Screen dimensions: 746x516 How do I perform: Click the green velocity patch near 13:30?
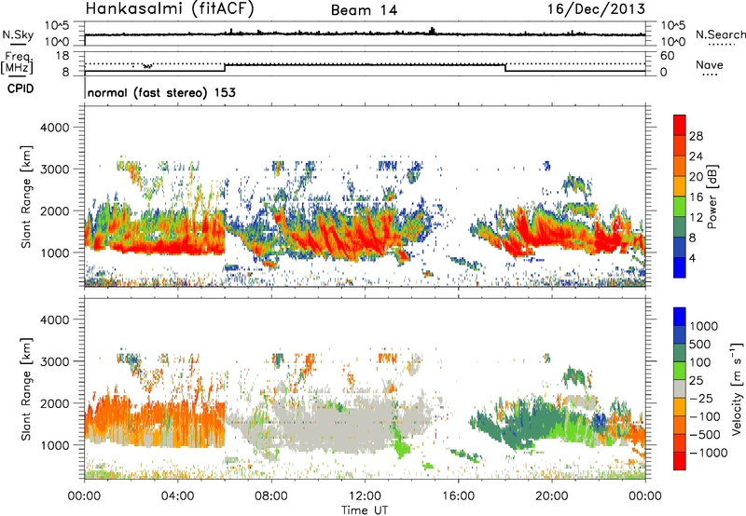(x=402, y=447)
